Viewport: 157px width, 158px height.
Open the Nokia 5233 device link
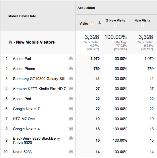(x=22, y=152)
